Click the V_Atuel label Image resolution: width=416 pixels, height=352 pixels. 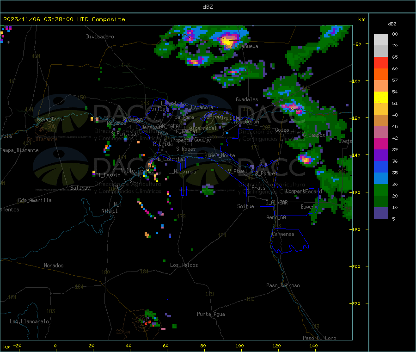[238, 171]
